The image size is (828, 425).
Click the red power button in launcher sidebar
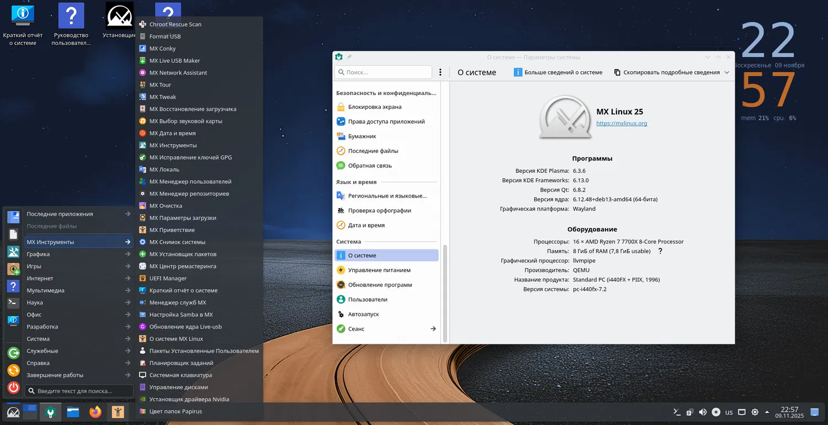pos(13,388)
